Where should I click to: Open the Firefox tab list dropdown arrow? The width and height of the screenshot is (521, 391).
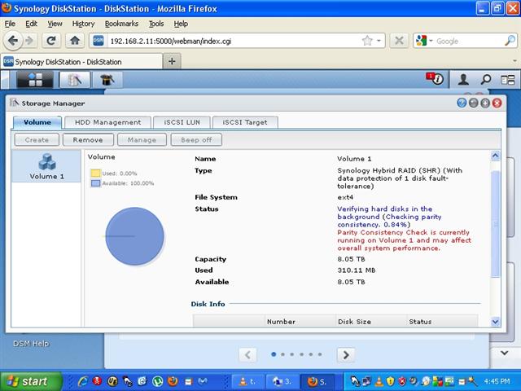[x=514, y=61]
